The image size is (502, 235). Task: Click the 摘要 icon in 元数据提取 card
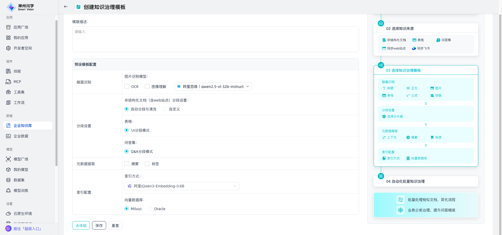click(408, 137)
